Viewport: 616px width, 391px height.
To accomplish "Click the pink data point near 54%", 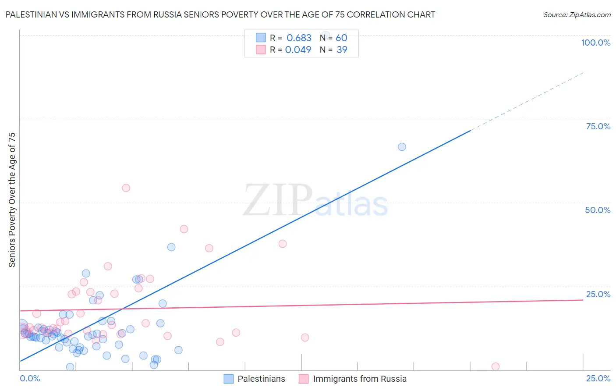I will click(126, 188).
